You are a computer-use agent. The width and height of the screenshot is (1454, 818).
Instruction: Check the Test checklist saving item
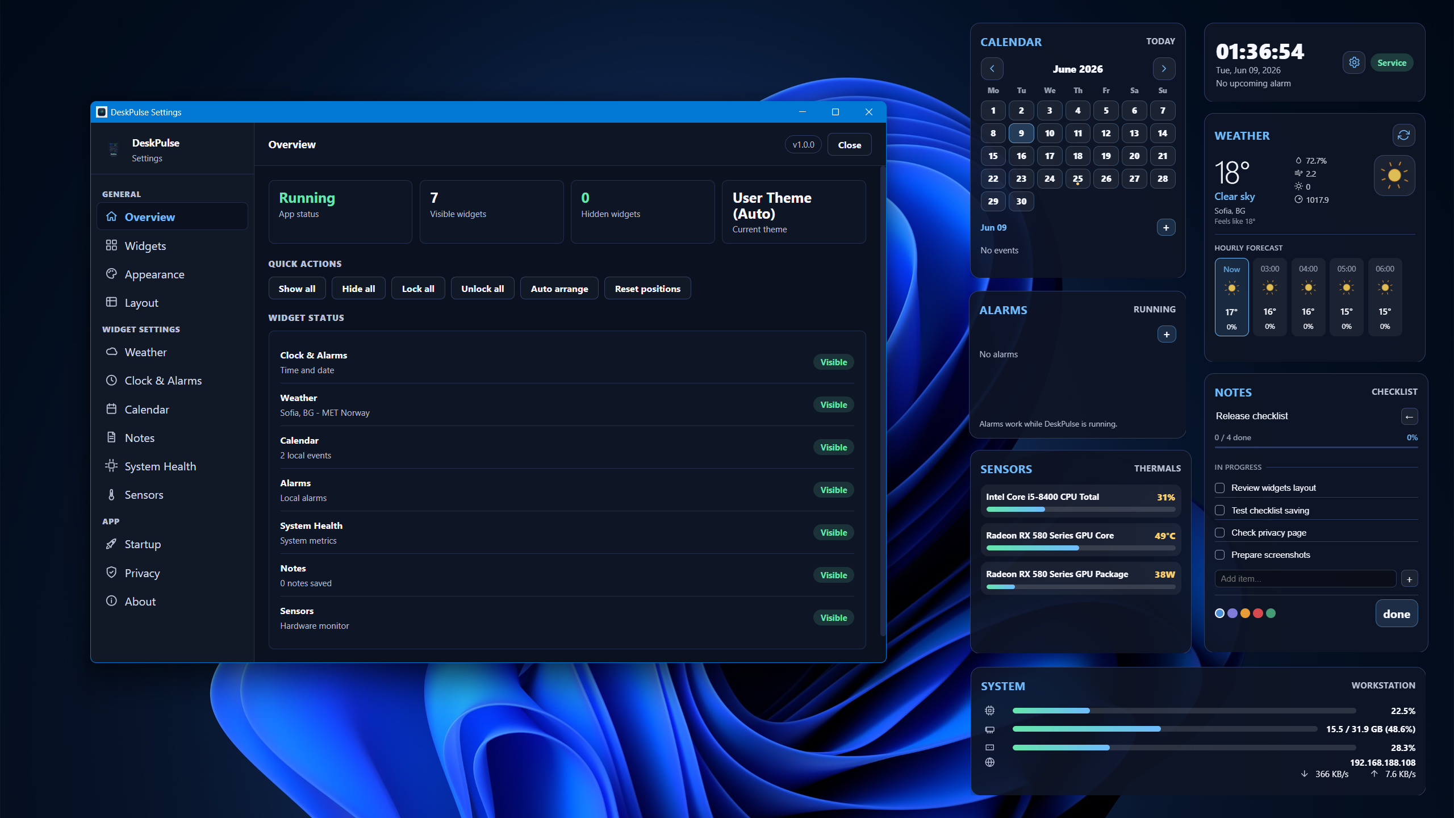click(1219, 510)
